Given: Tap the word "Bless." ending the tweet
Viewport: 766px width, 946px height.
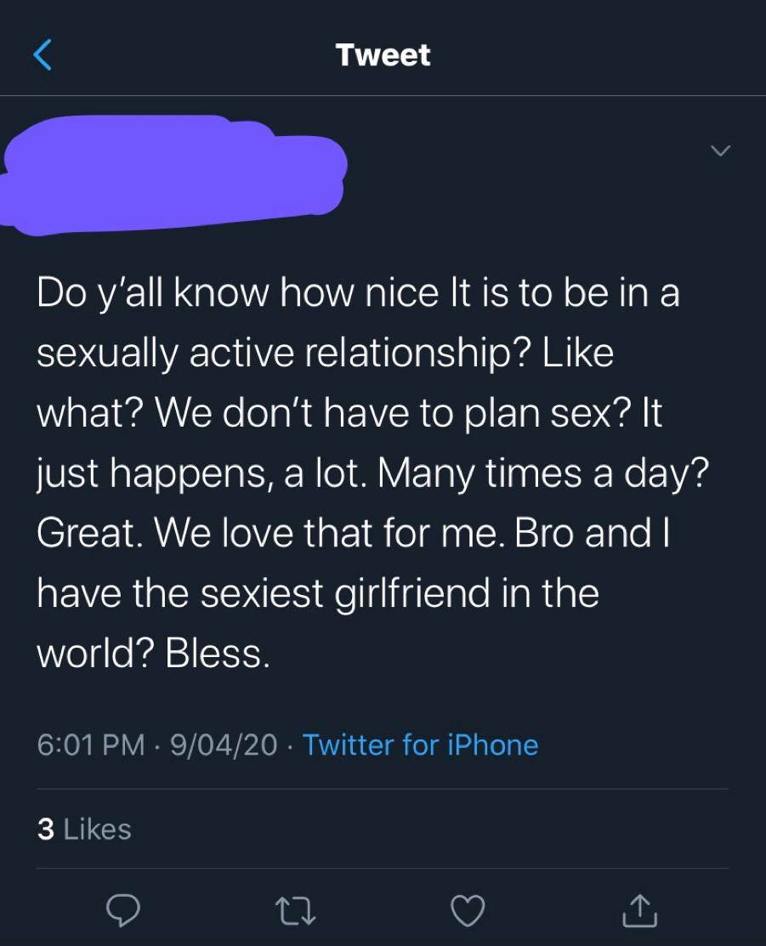Looking at the screenshot, I should (218, 653).
